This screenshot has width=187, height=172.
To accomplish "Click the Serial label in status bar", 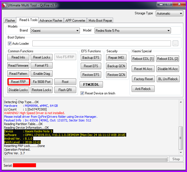I will pyautogui.click(x=8, y=166).
